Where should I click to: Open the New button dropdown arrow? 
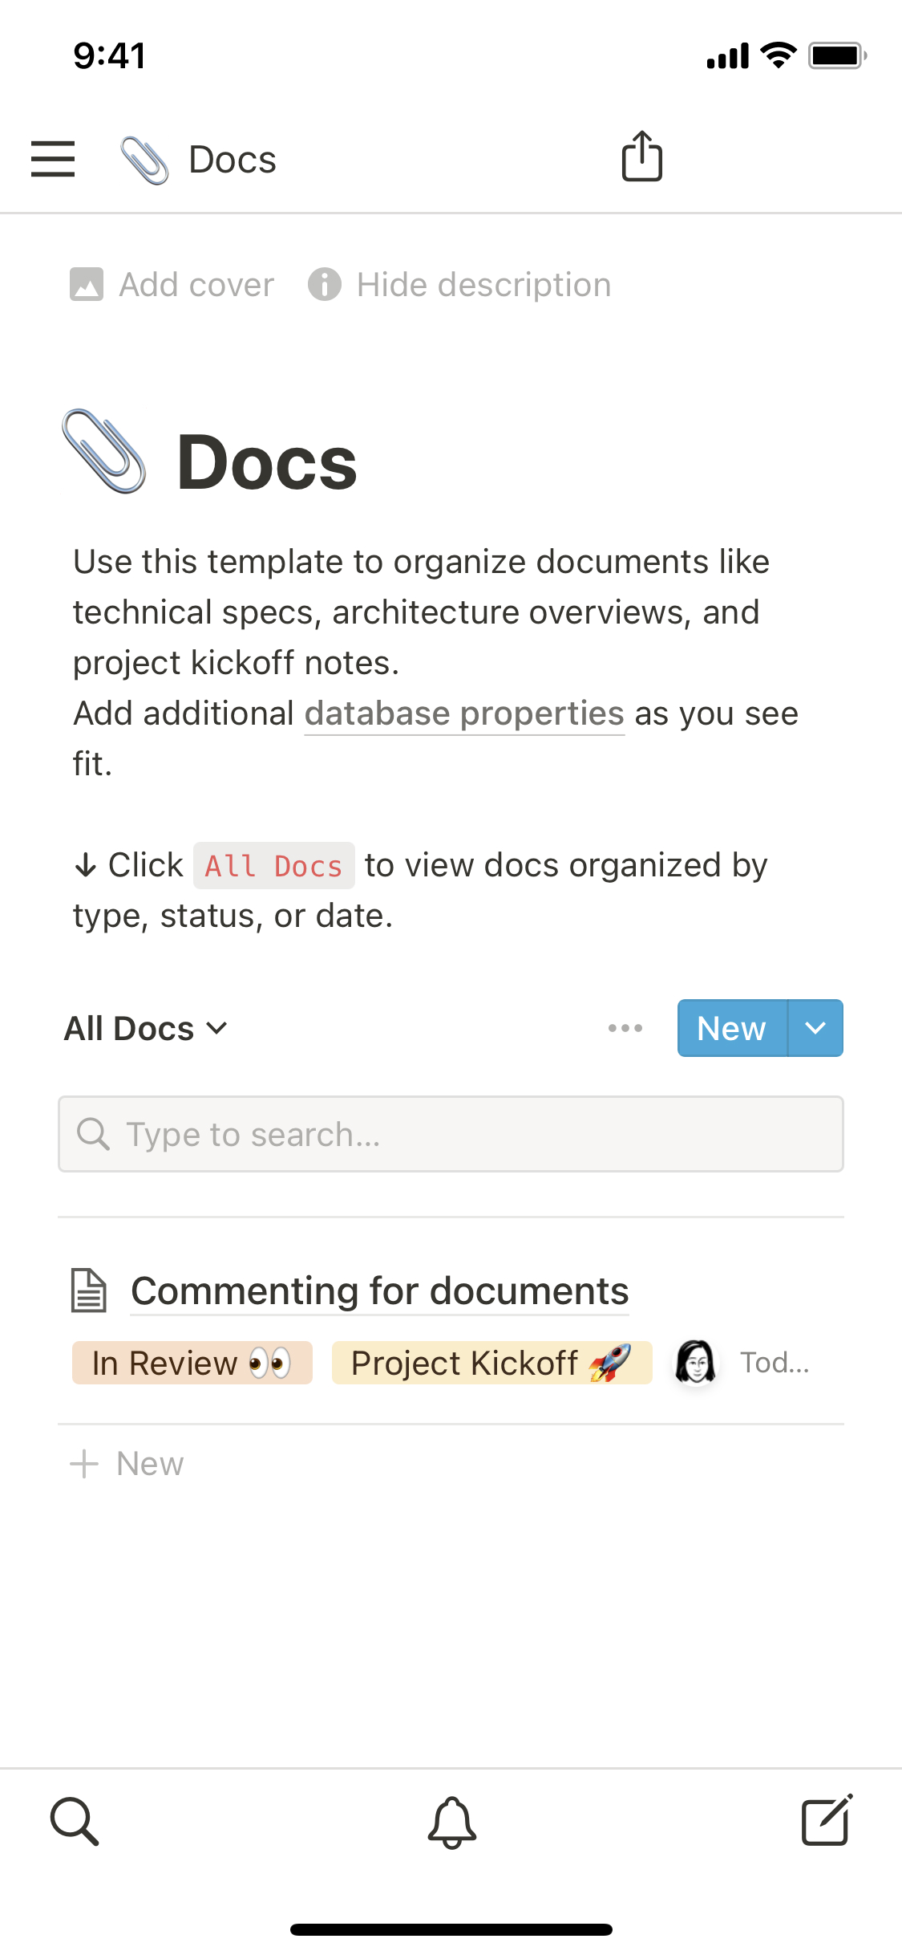pyautogui.click(x=816, y=1028)
